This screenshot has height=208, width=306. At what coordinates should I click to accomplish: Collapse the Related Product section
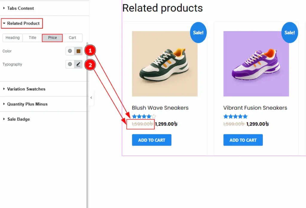point(23,23)
